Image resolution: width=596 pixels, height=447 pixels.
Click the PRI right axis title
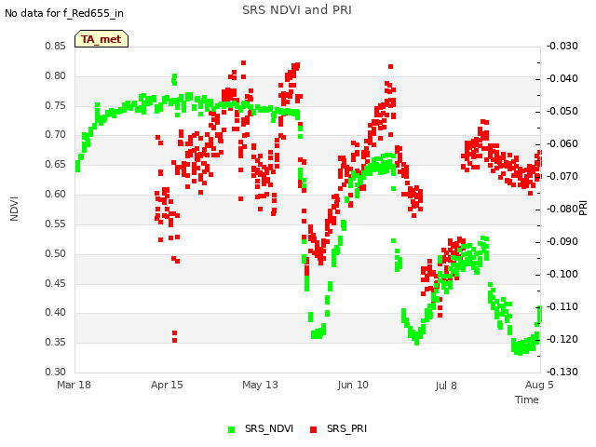(x=584, y=209)
